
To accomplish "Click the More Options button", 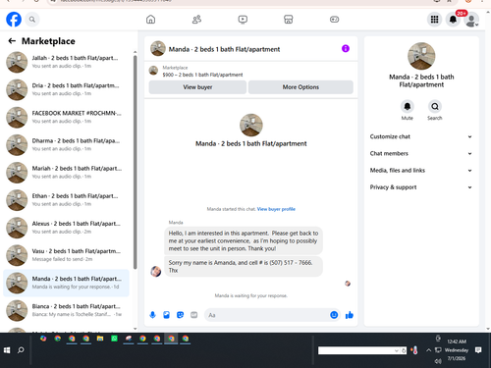I will [x=300, y=87].
